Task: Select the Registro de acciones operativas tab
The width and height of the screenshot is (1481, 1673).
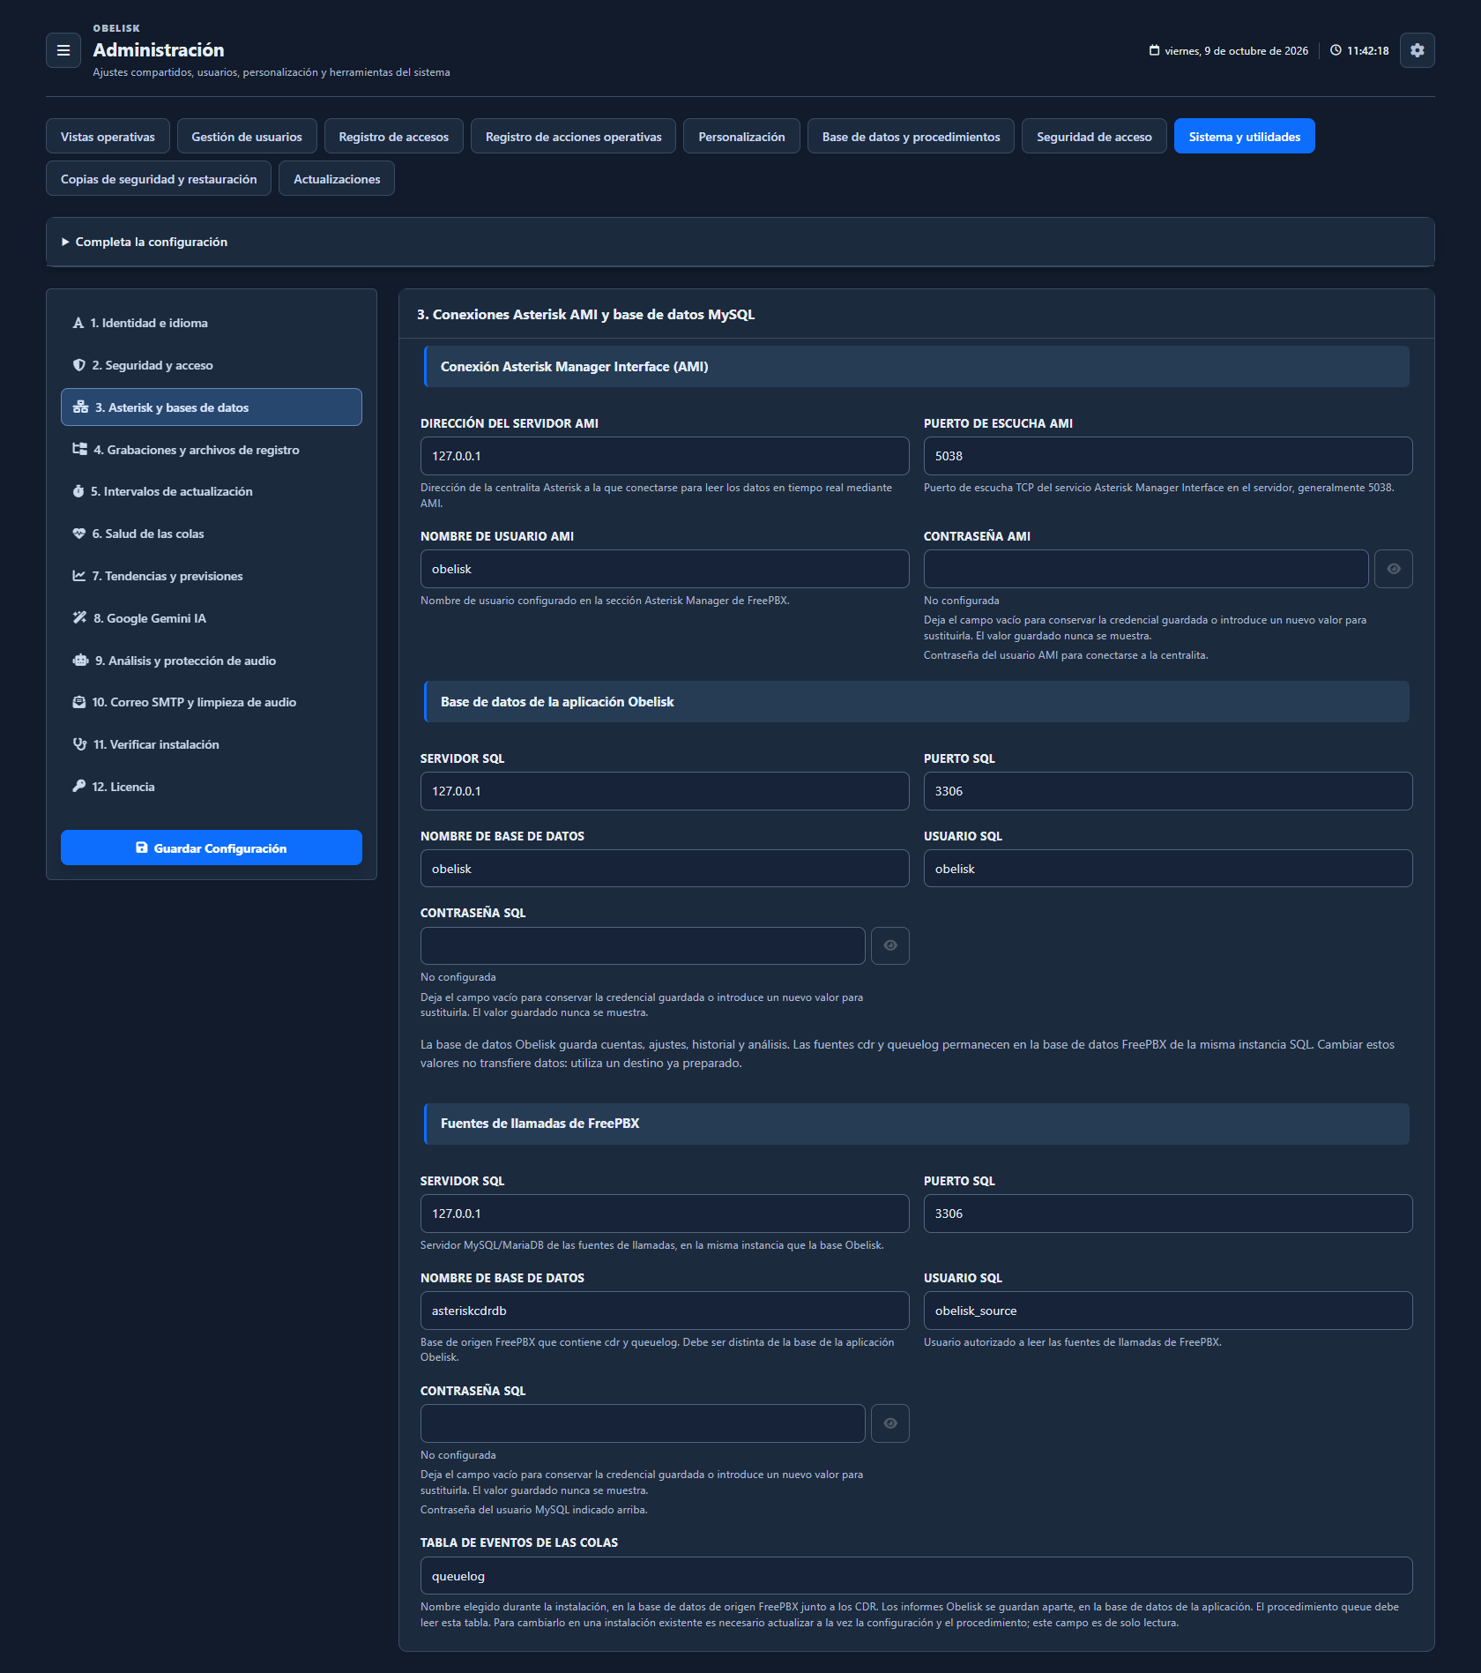Action: pos(574,137)
